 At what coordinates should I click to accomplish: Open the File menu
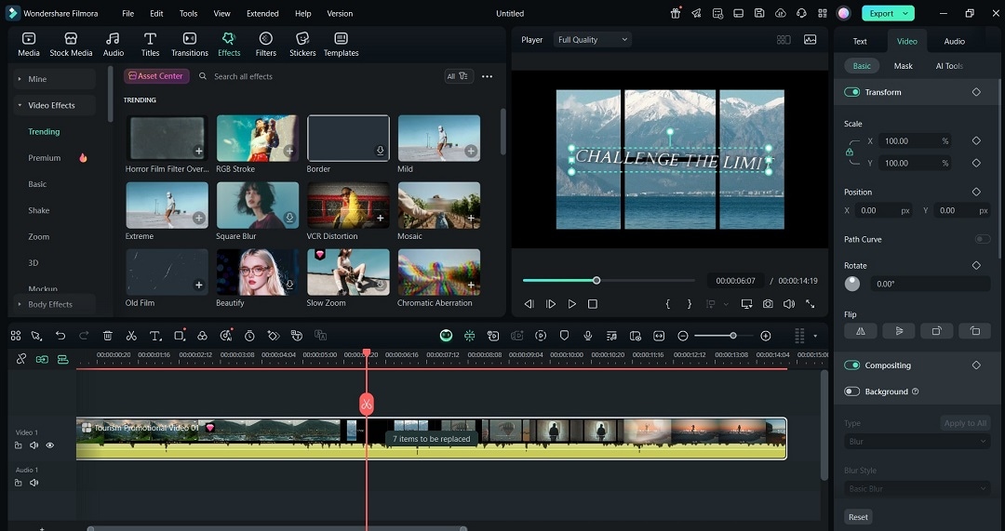128,13
